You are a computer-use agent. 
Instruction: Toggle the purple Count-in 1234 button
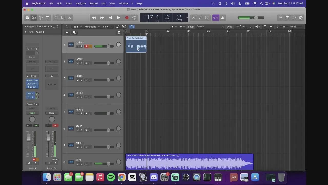216,18
